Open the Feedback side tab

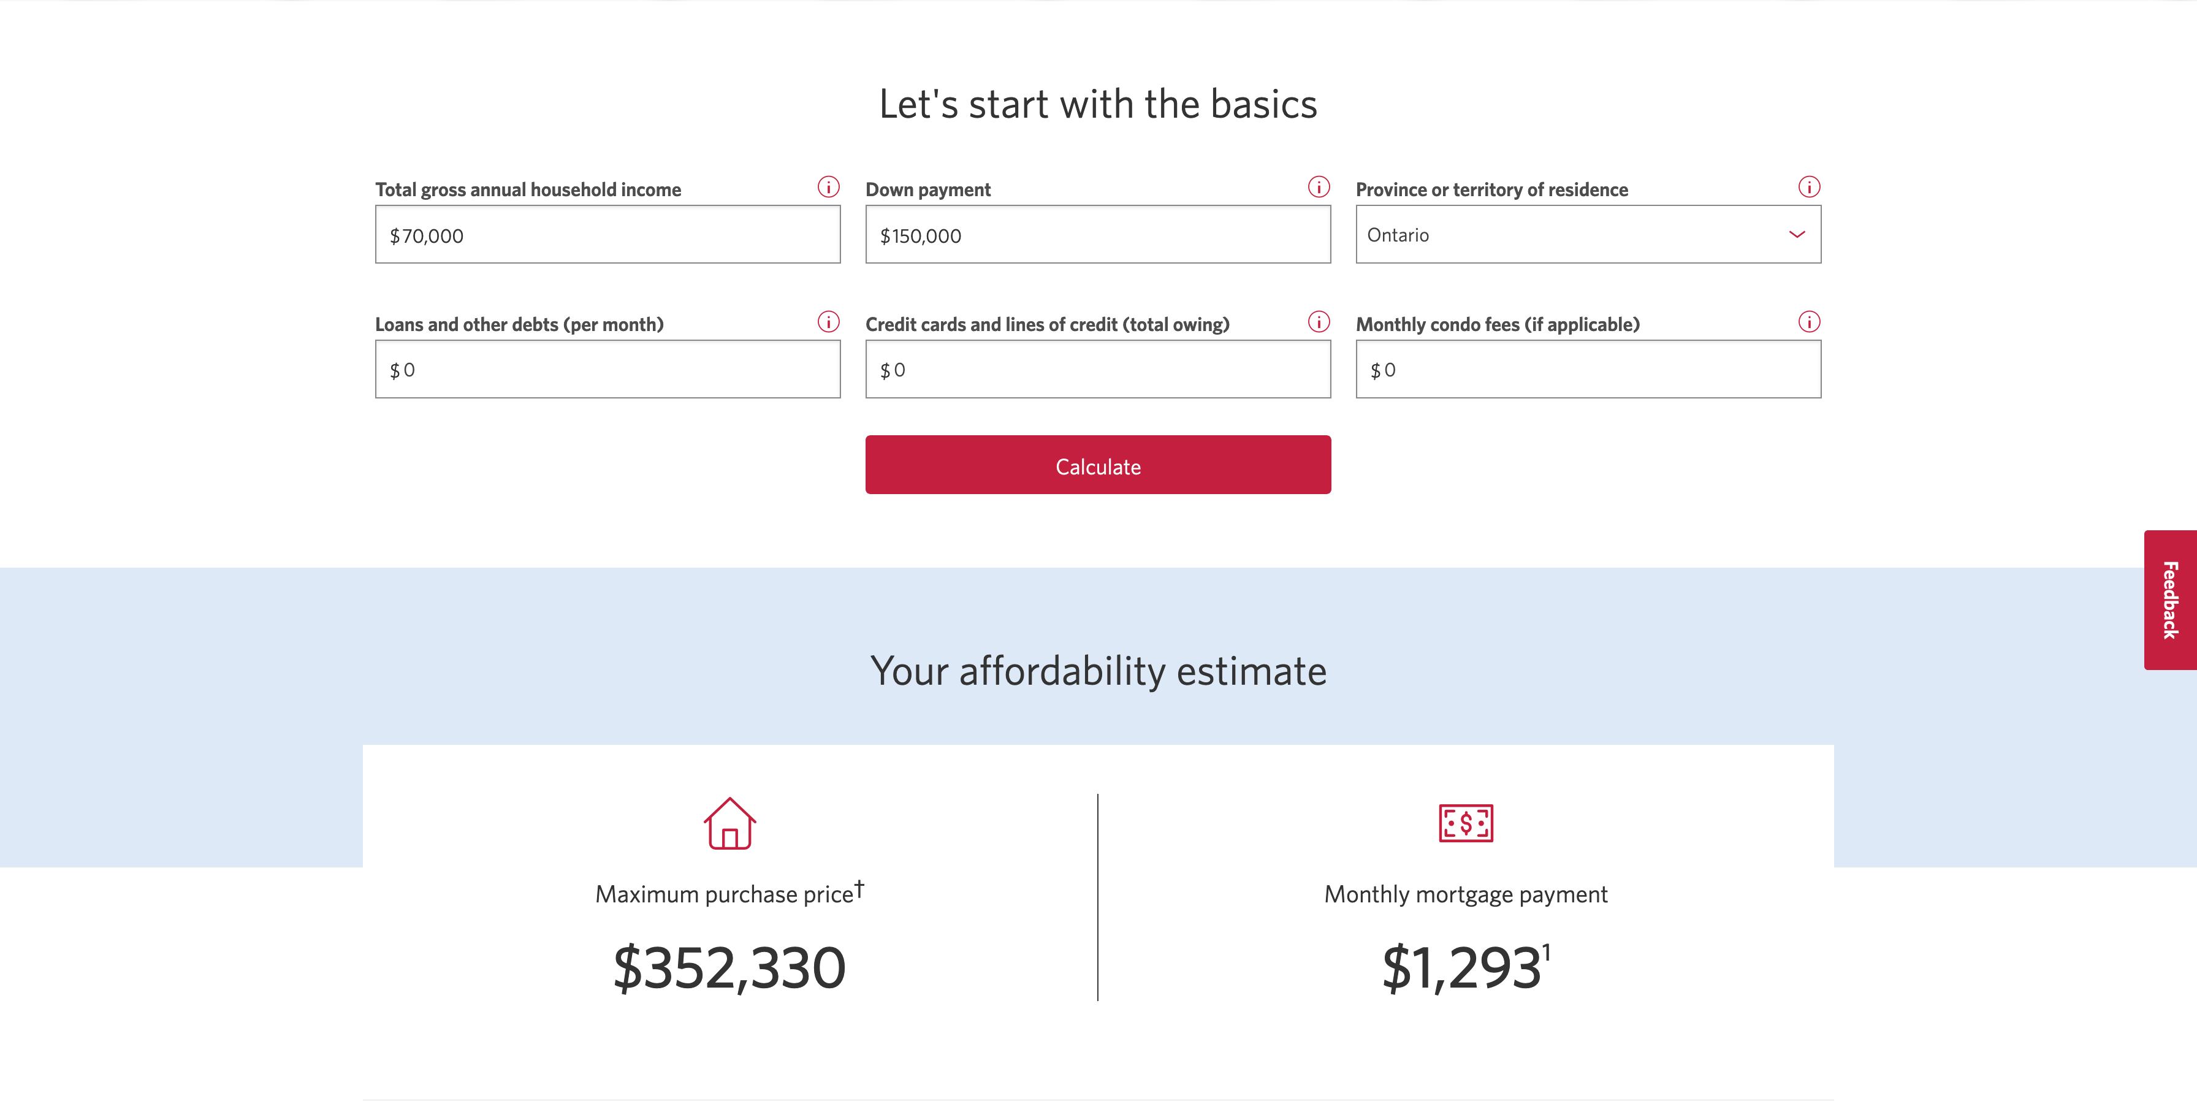tap(2169, 600)
